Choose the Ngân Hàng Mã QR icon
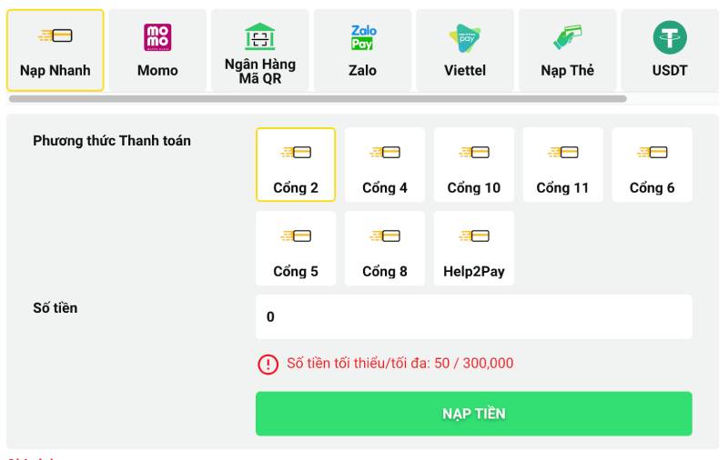 point(260,36)
